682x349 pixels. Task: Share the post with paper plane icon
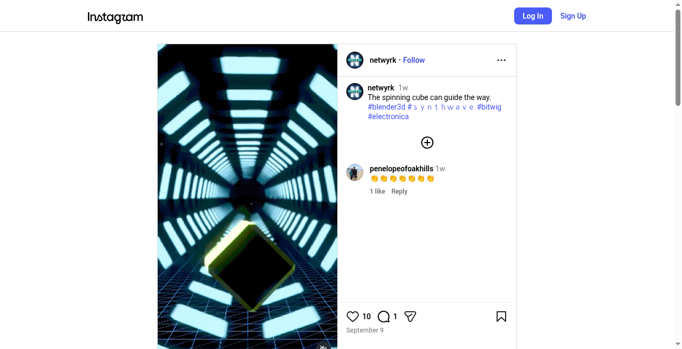[410, 317]
